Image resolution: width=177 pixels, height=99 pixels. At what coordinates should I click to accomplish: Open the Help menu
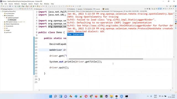tap(52, 4)
